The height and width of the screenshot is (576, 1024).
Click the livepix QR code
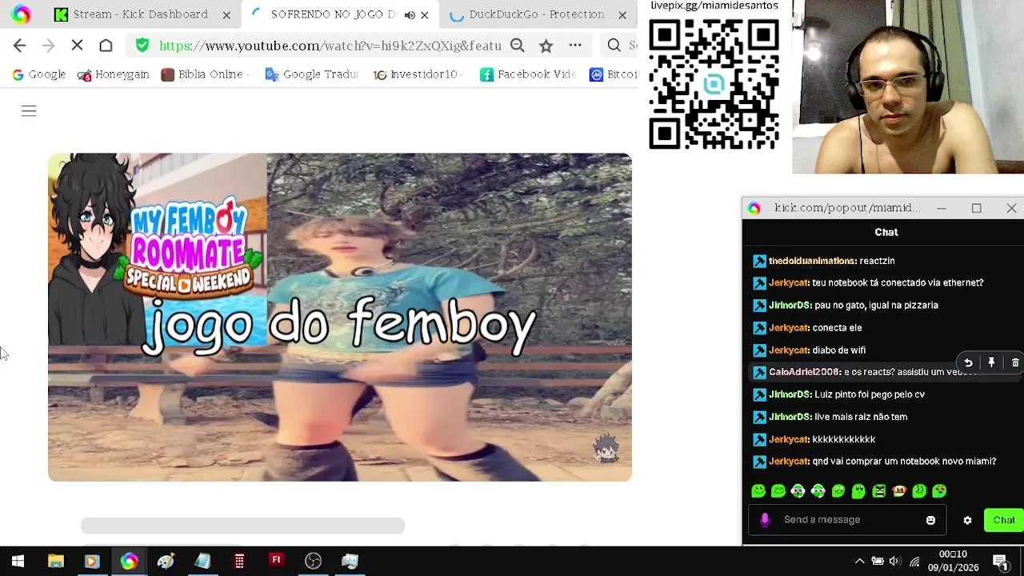pyautogui.click(x=714, y=83)
